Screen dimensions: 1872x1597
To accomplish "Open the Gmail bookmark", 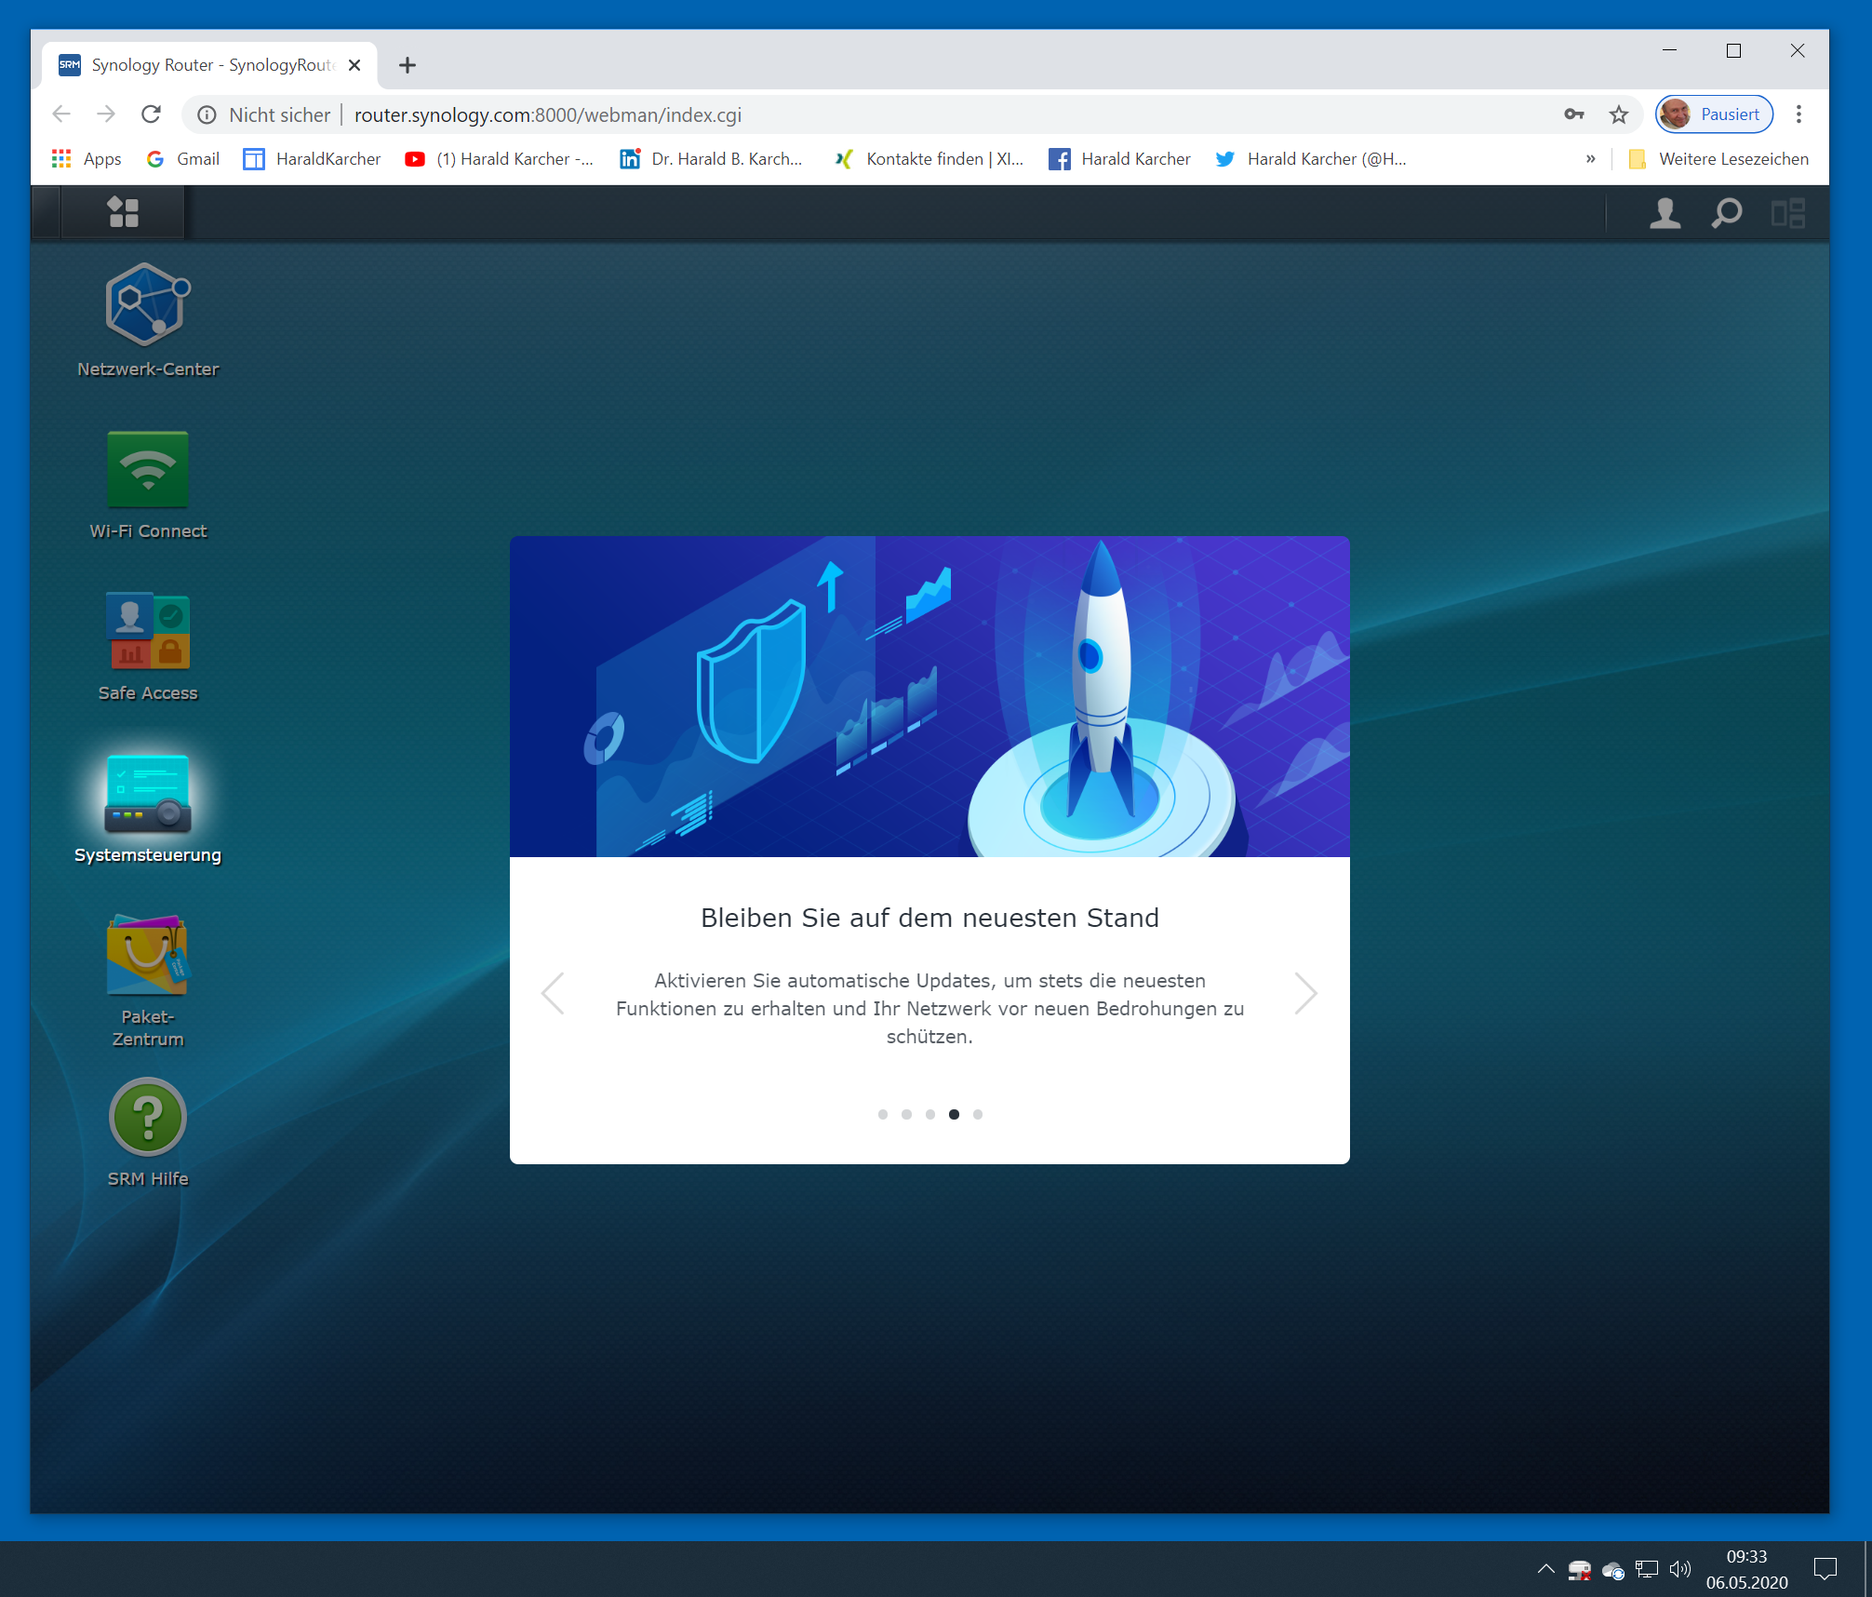I will 184,159.
